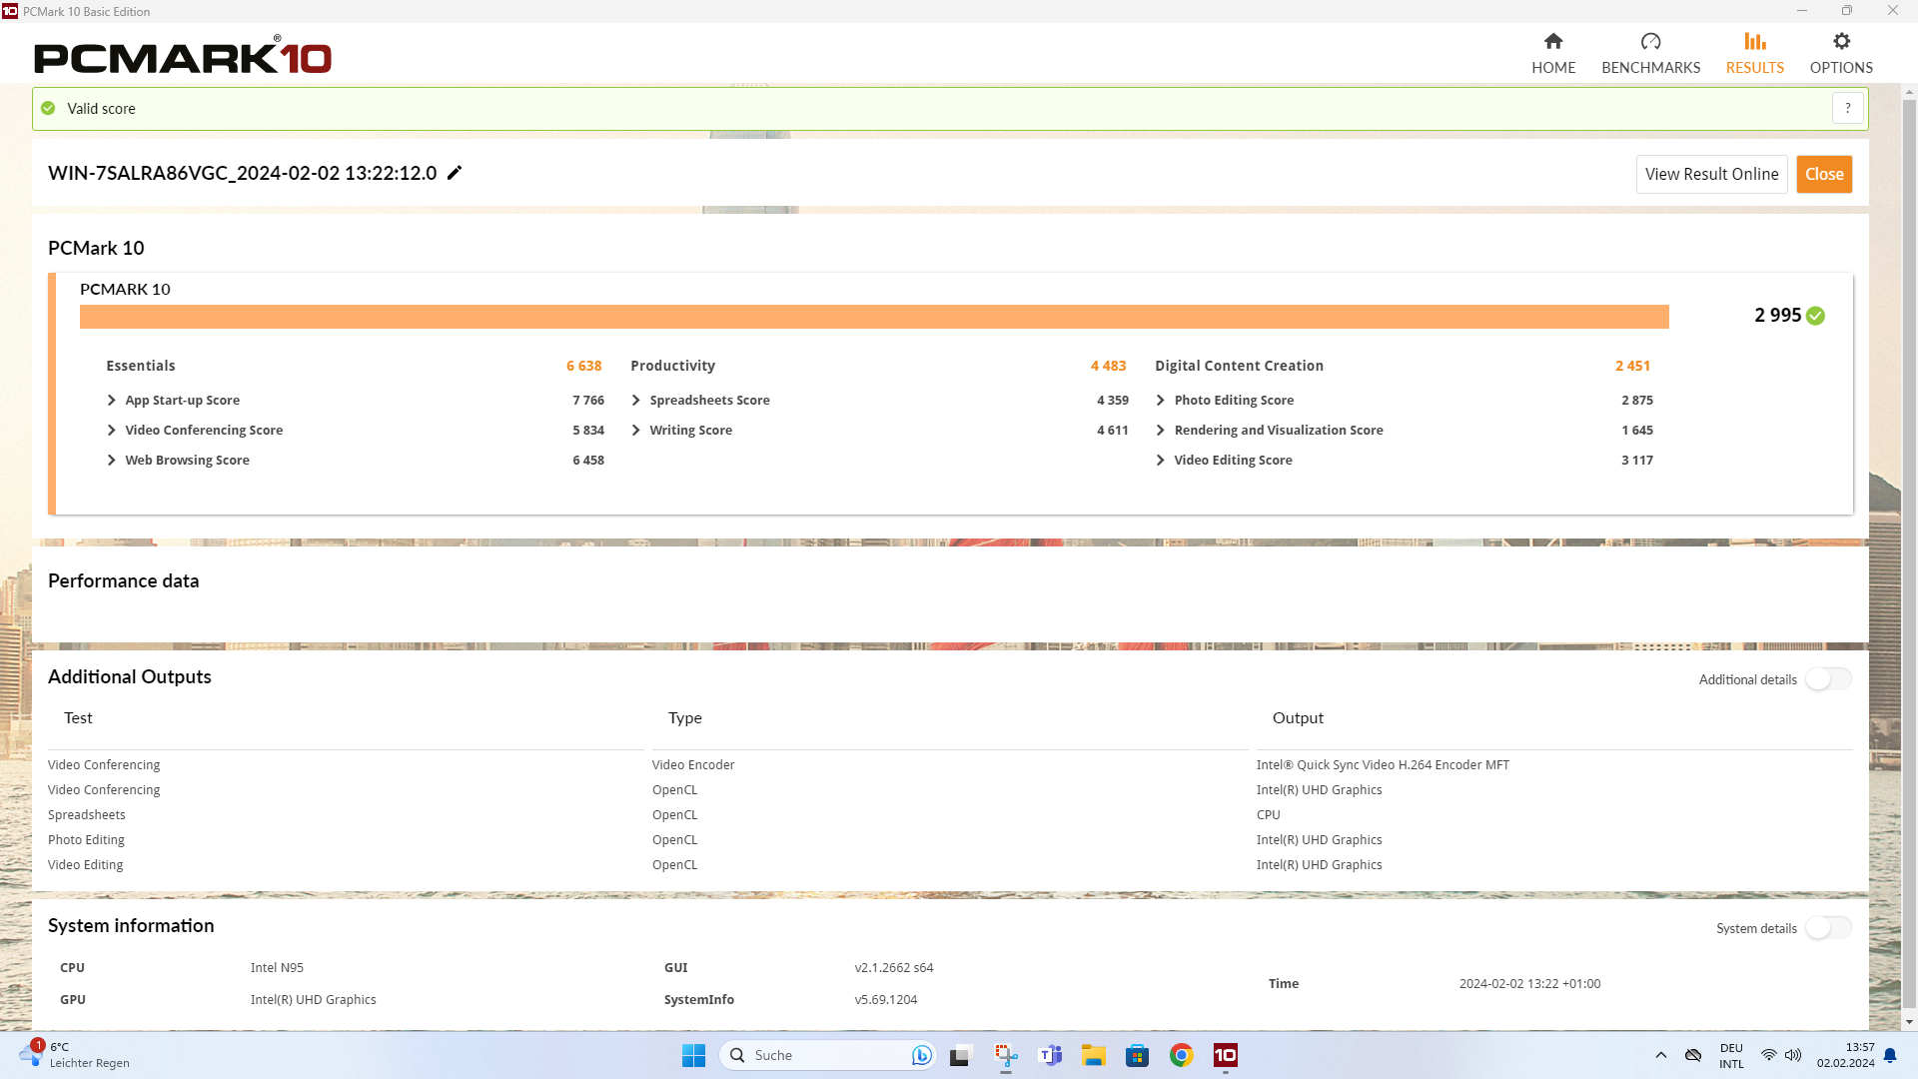Click the vertical scrollbar on right edge
The width and height of the screenshot is (1918, 1079).
(1909, 554)
